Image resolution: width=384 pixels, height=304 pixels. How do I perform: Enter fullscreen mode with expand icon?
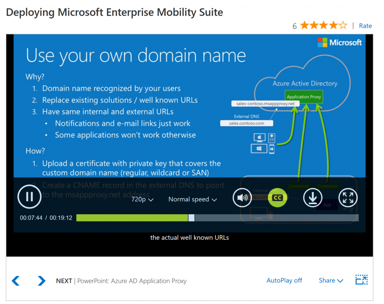tap(348, 197)
